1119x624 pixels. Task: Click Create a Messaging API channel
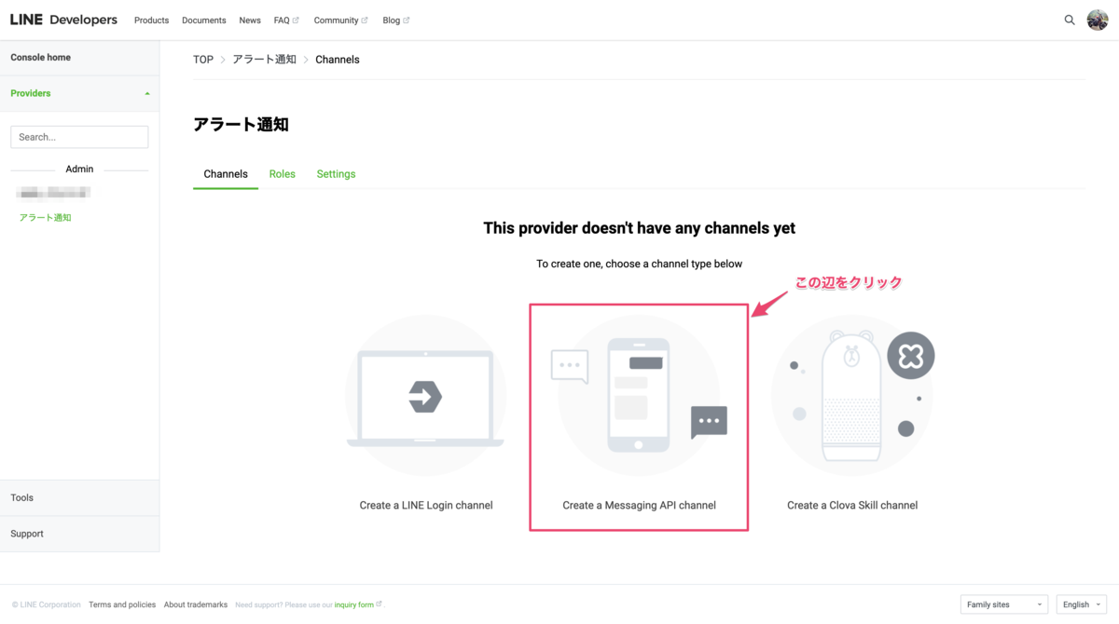[639, 506]
